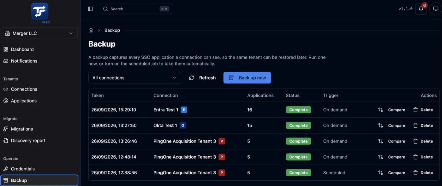The image size is (442, 186).
Task: Click the v1.1.0 version label
Action: pos(405,9)
